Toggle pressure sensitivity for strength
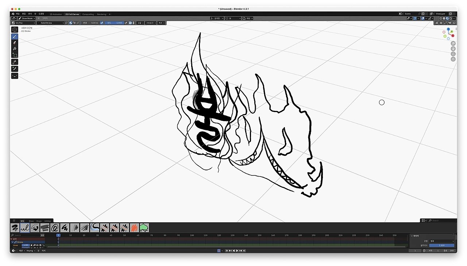This screenshot has width=467, height=266. (126, 23)
